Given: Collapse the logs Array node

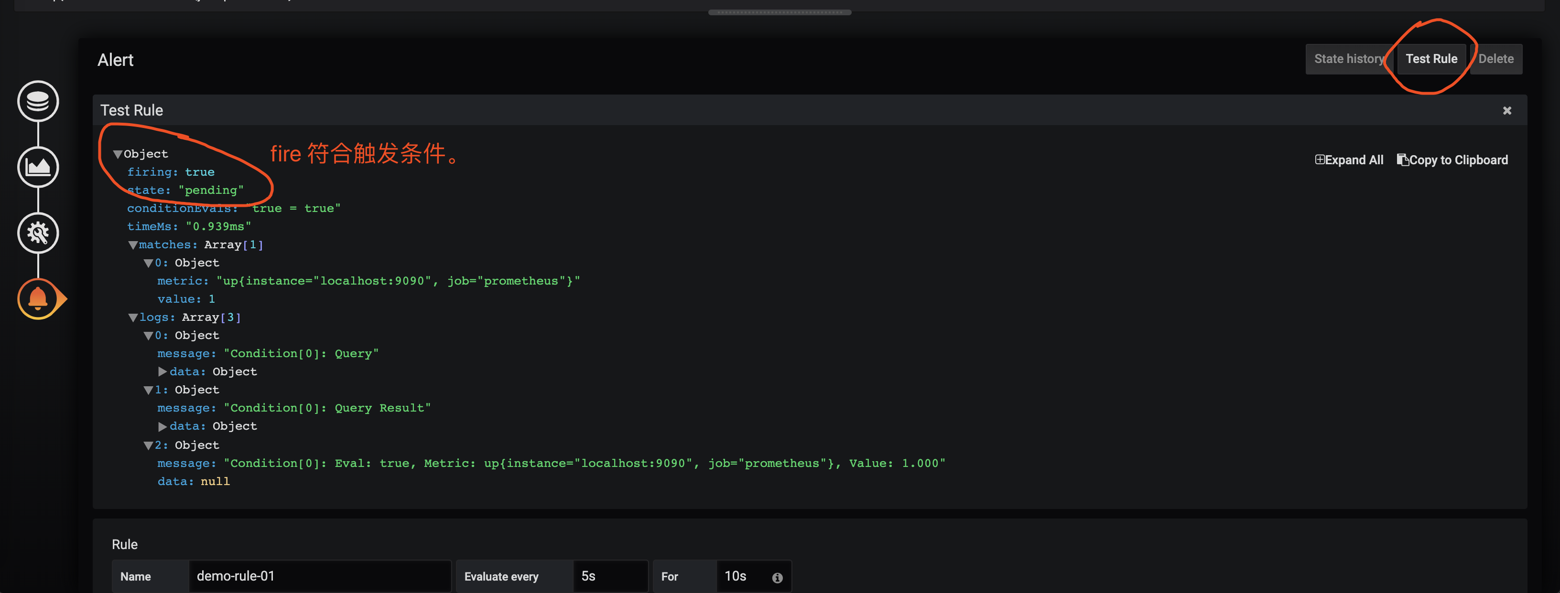Looking at the screenshot, I should click(x=133, y=318).
